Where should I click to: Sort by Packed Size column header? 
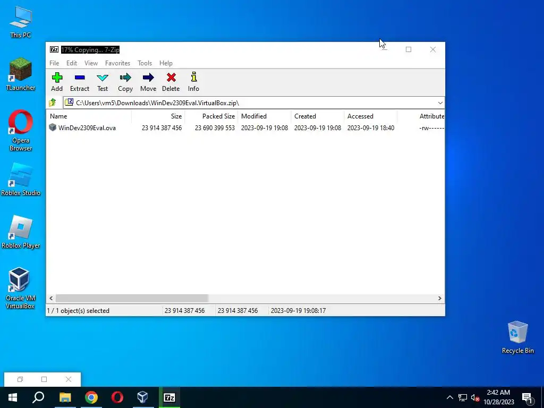click(211, 116)
